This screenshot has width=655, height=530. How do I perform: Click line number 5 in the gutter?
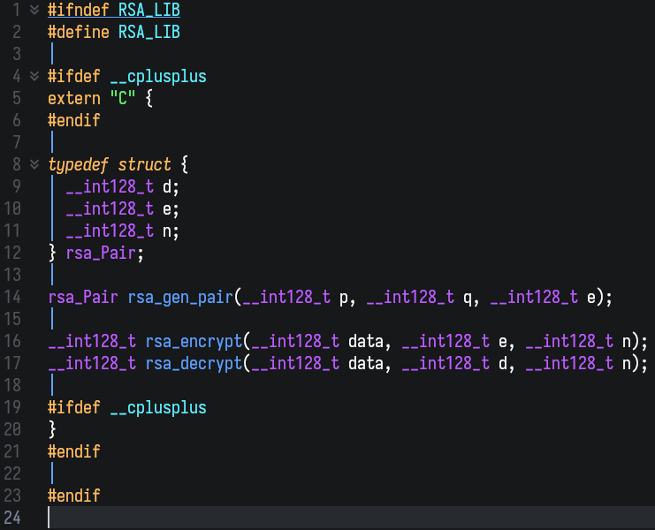click(16, 98)
